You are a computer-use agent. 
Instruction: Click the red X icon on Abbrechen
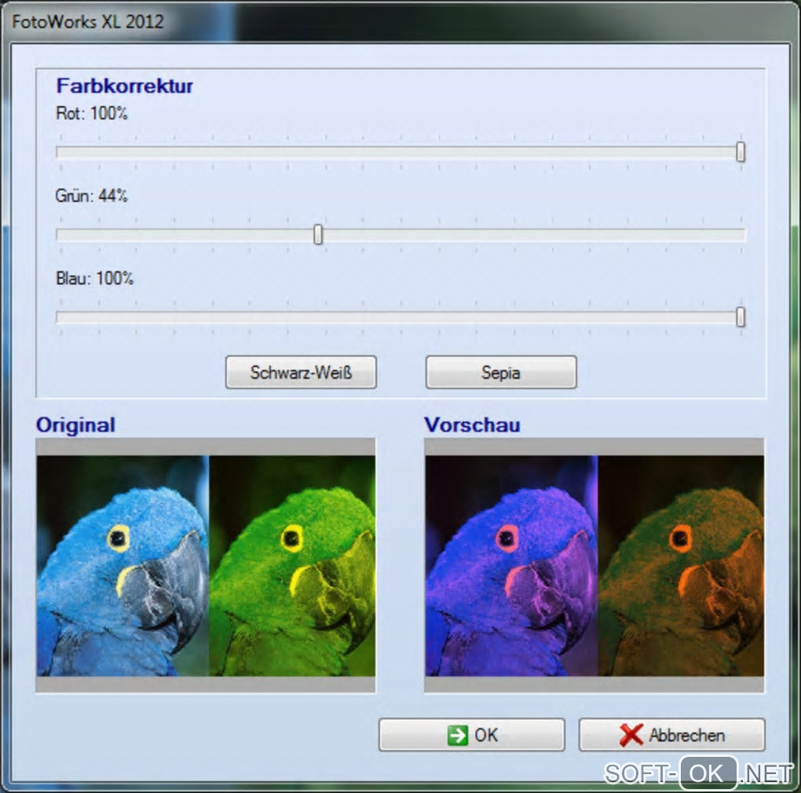[x=631, y=735]
